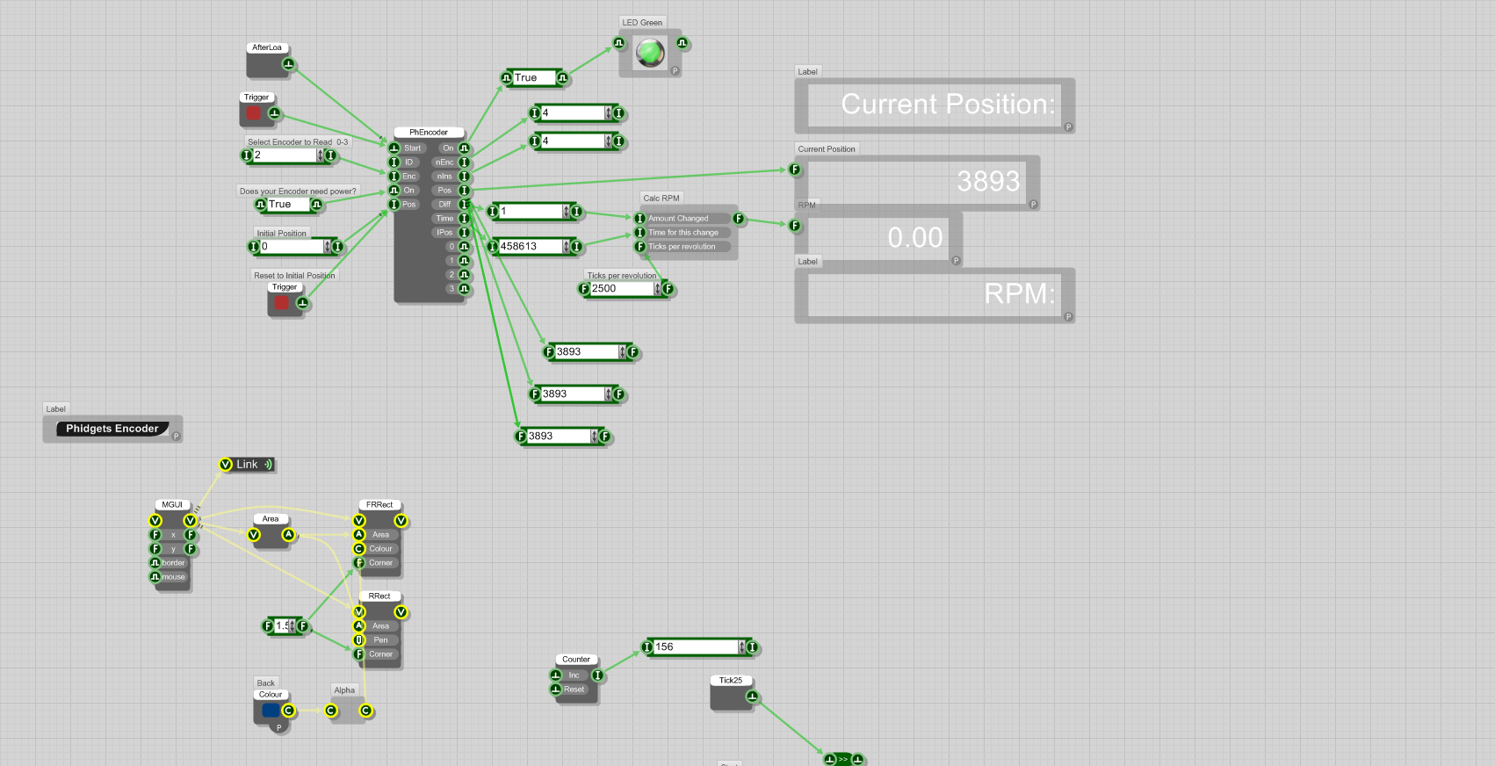This screenshot has width=1495, height=766.
Task: Click the 'RPM:' label display
Action: point(935,294)
